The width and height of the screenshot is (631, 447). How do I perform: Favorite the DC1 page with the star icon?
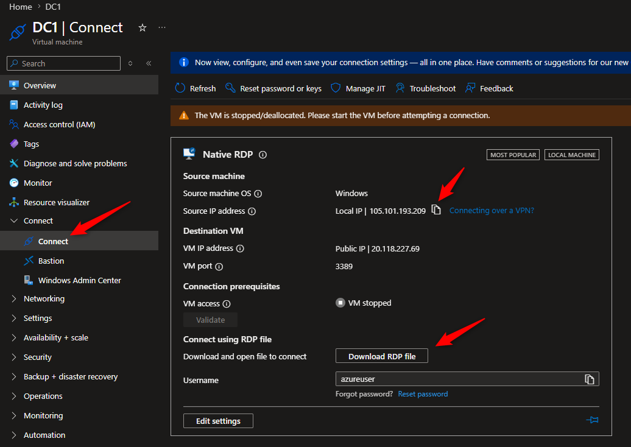tap(142, 28)
